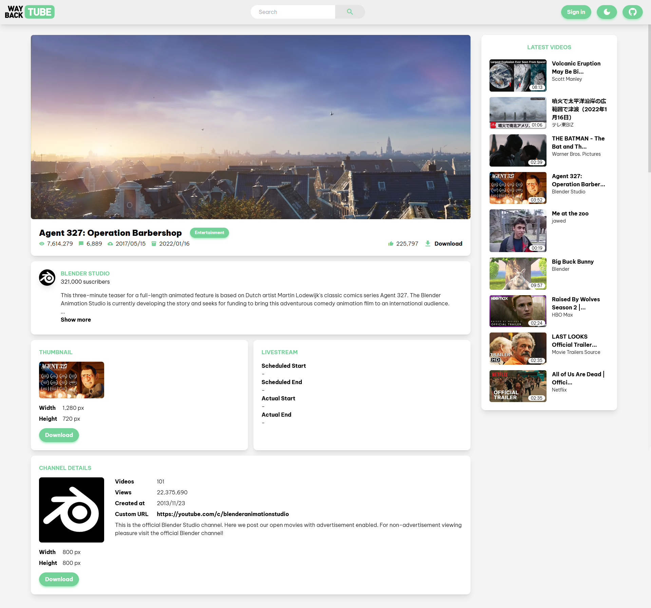Download the video thumbnail image

click(x=59, y=435)
